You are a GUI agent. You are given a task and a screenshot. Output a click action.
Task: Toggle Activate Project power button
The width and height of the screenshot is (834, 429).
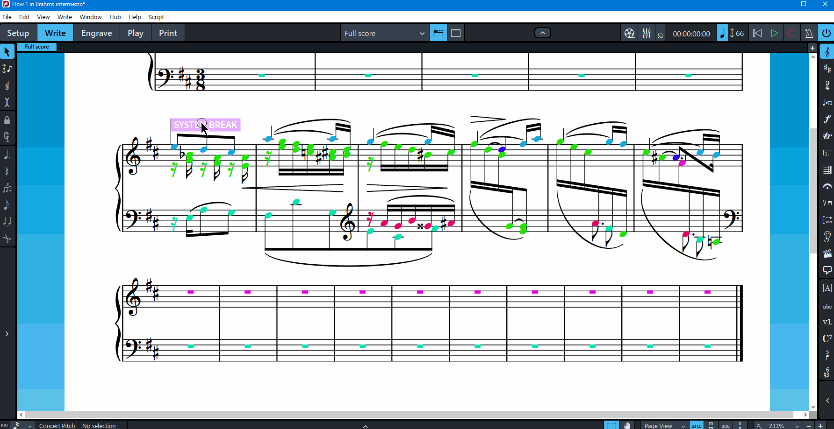pyautogui.click(x=827, y=33)
